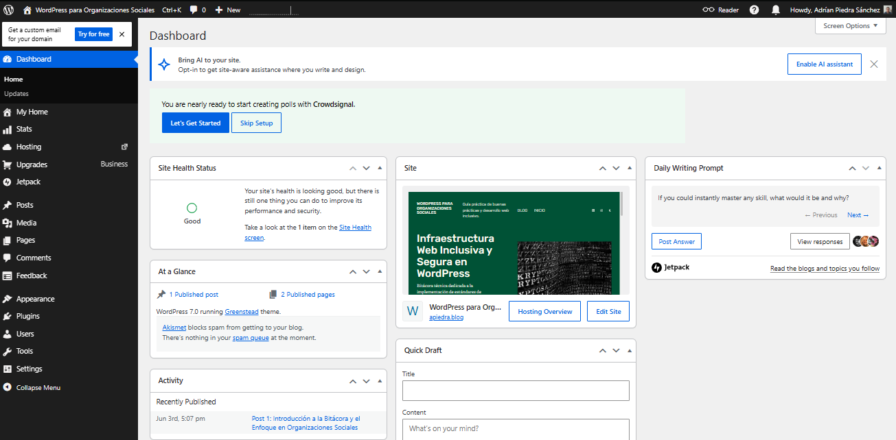Click the Stats bar chart icon in sidebar
Screen dimensions: 896x440
[x=8, y=129]
